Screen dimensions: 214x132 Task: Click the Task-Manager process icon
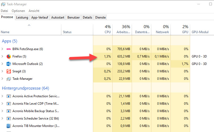coord(8,79)
